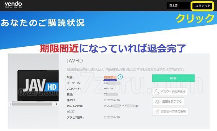The width and height of the screenshot is (217, 131).
Task: Click the お支払い詳細 label
Action: tap(75, 106)
